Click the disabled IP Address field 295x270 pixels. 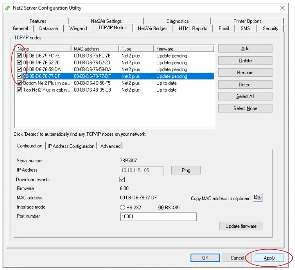(x=142, y=171)
